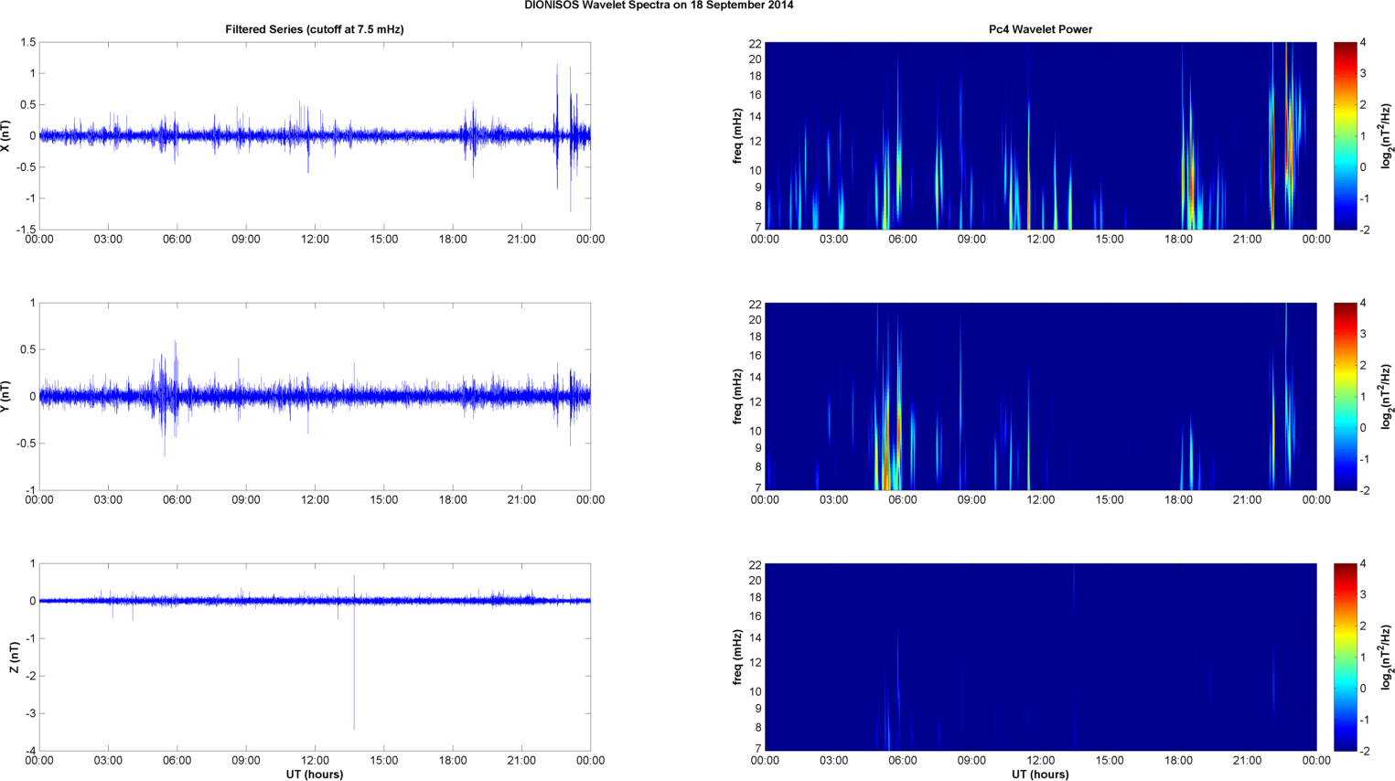Image resolution: width=1395 pixels, height=781 pixels.
Task: Select the Filtered Series (cutoff at 7.5 mHz) heading
Action: click(x=315, y=29)
